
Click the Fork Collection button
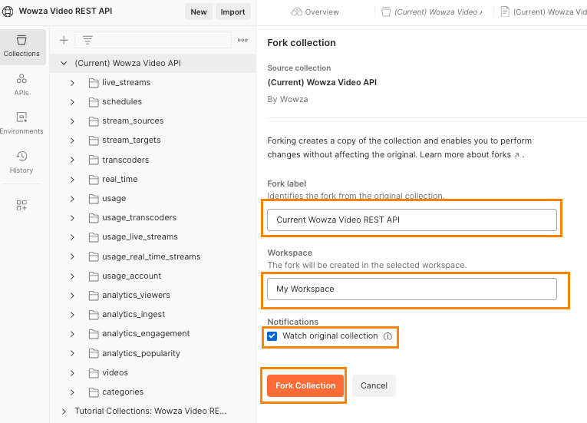click(305, 385)
